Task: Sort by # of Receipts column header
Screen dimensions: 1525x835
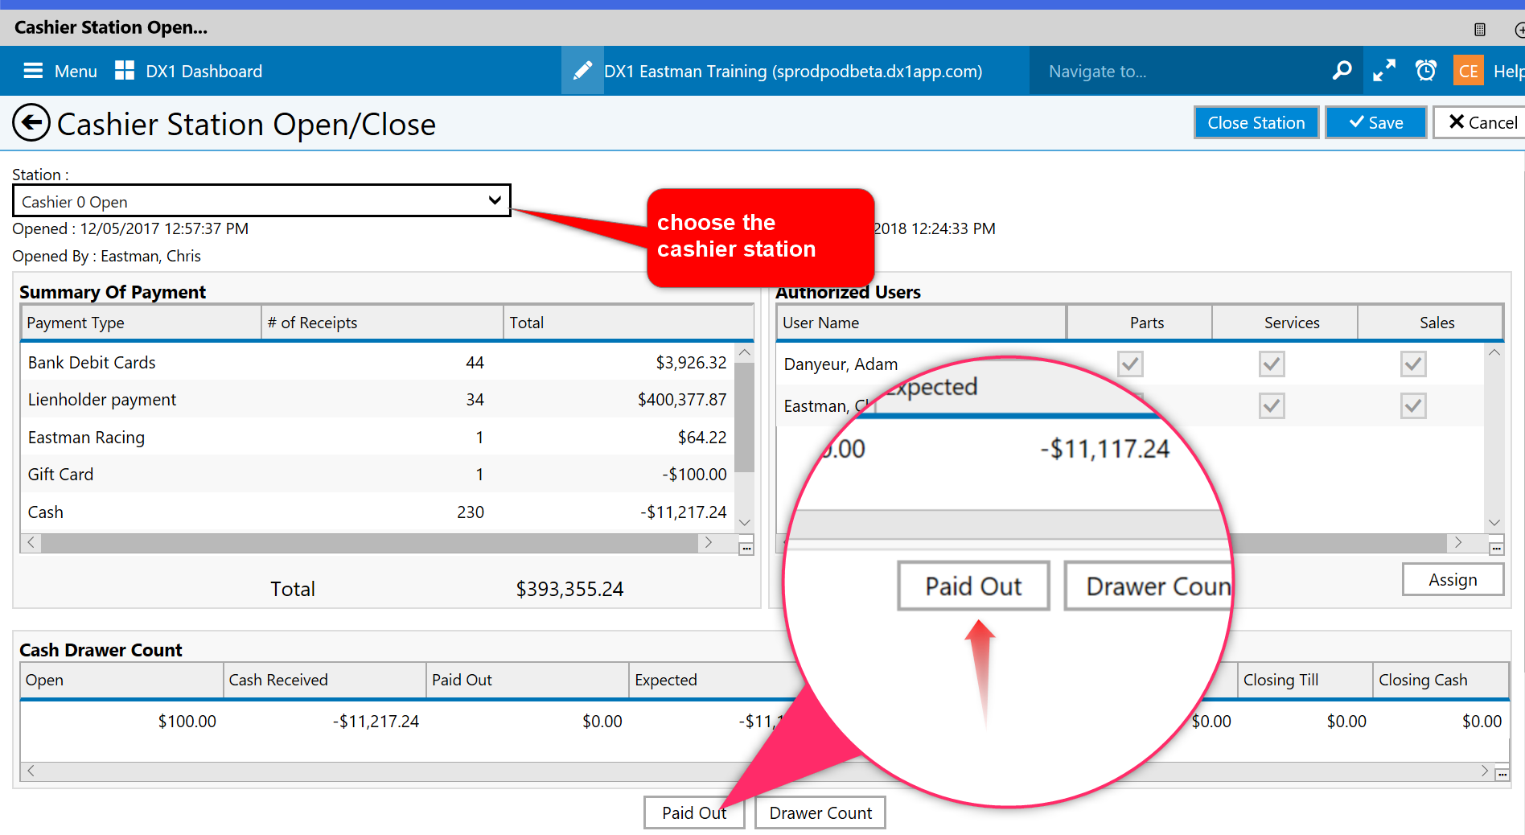Action: (x=382, y=323)
